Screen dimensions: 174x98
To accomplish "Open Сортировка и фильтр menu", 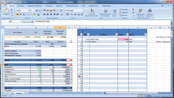I will coord(141,13).
